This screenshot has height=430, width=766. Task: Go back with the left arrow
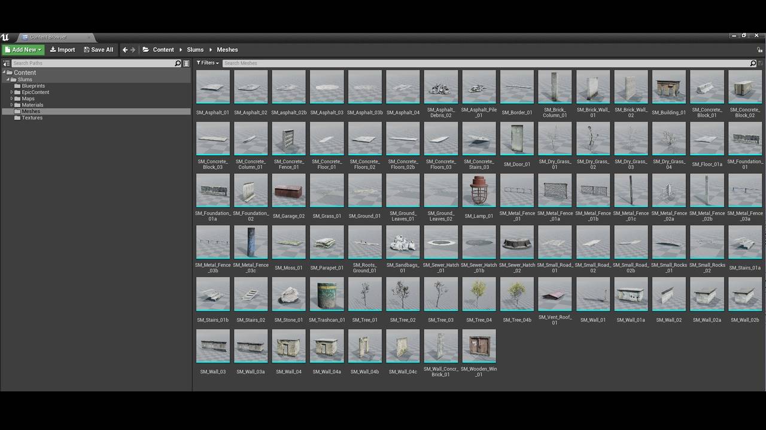125,50
